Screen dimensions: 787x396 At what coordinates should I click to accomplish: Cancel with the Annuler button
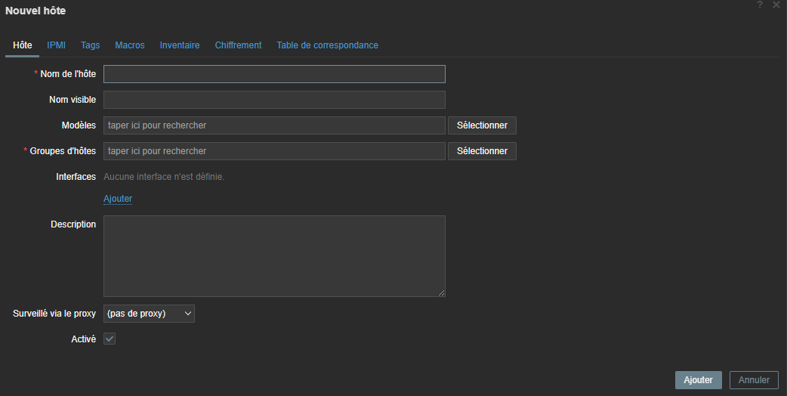[x=754, y=380]
